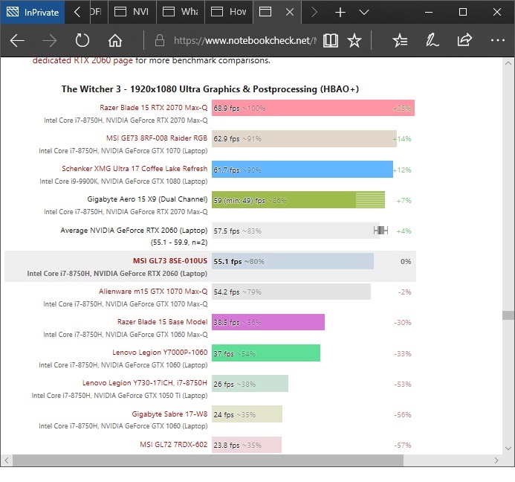Click the scroll left arrow
The height and width of the screenshot is (482, 515).
point(7,460)
